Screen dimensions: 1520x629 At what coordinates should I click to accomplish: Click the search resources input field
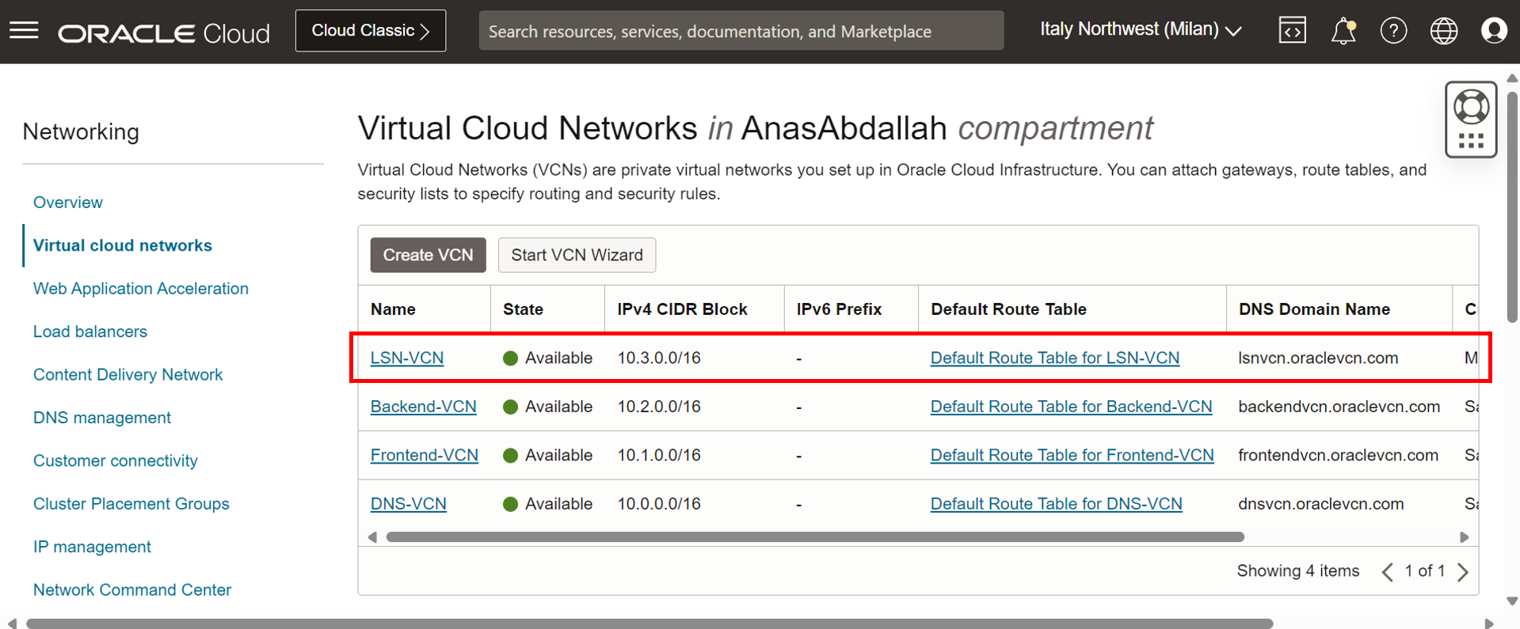click(741, 31)
